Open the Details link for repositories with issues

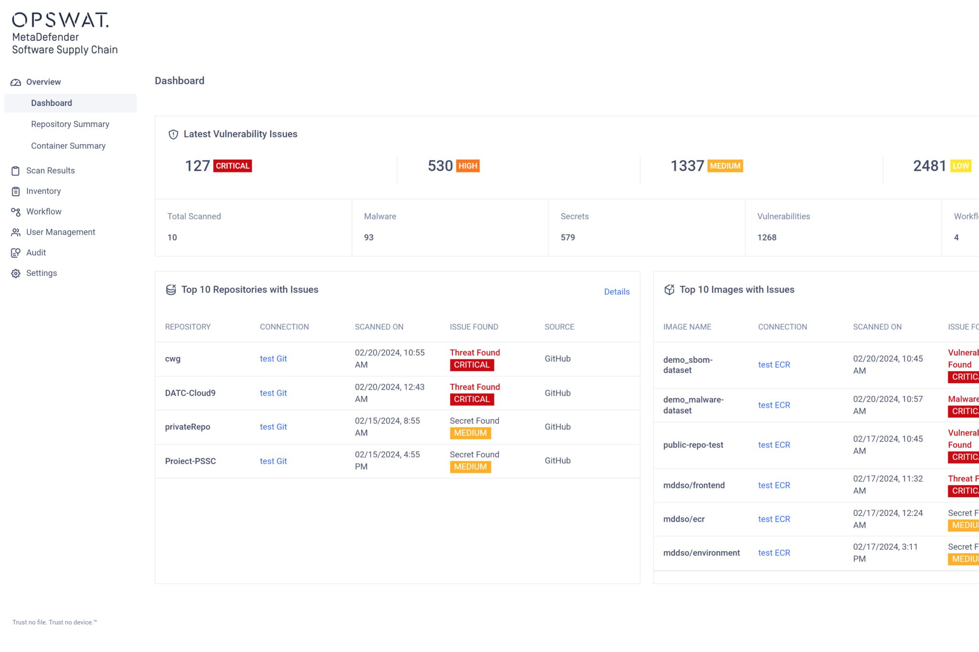pos(617,291)
